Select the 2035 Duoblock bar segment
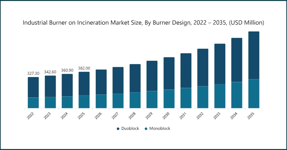The image size is (287, 150). click(254, 56)
